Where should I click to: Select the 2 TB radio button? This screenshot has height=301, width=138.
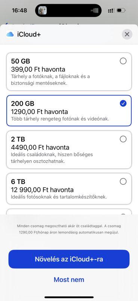(x=123, y=139)
